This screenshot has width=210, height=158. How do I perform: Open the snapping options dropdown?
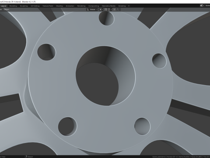tap(110, 10)
